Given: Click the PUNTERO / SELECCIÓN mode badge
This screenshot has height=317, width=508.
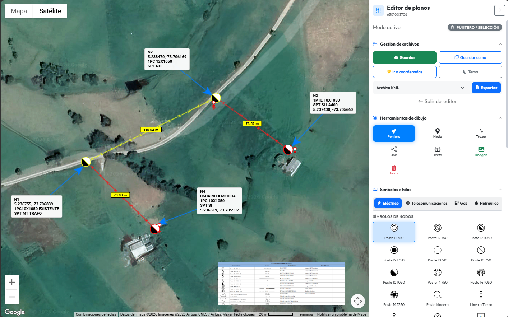Looking at the screenshot, I should (x=475, y=27).
